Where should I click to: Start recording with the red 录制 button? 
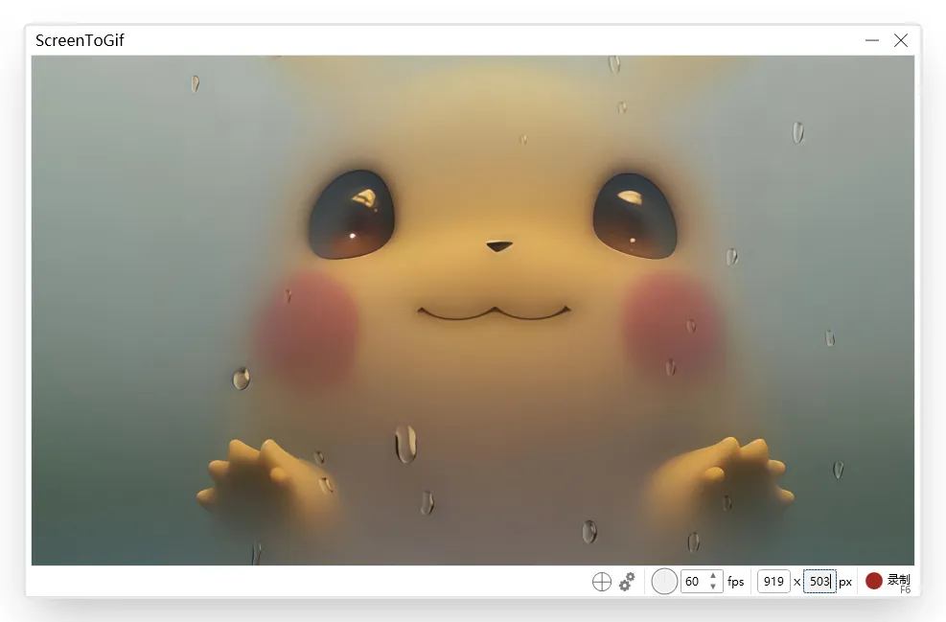[x=888, y=582]
